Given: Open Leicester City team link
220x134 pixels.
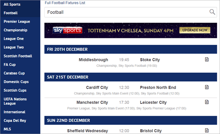Looking at the screenshot, I should pos(153,103).
